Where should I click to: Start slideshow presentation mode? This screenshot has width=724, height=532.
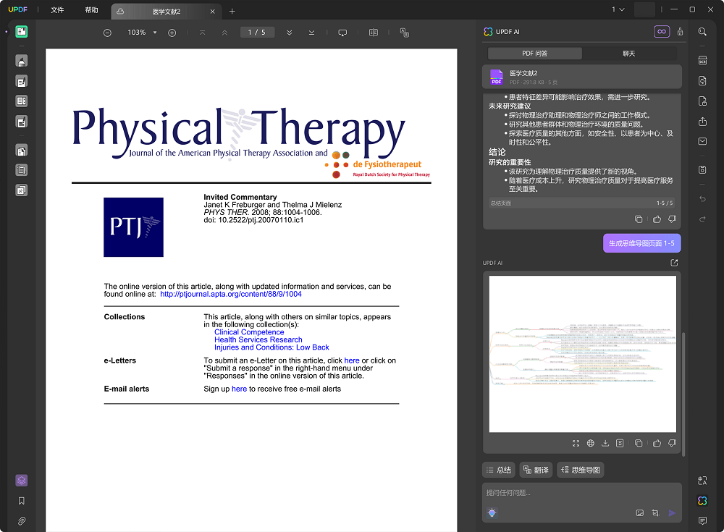[342, 33]
